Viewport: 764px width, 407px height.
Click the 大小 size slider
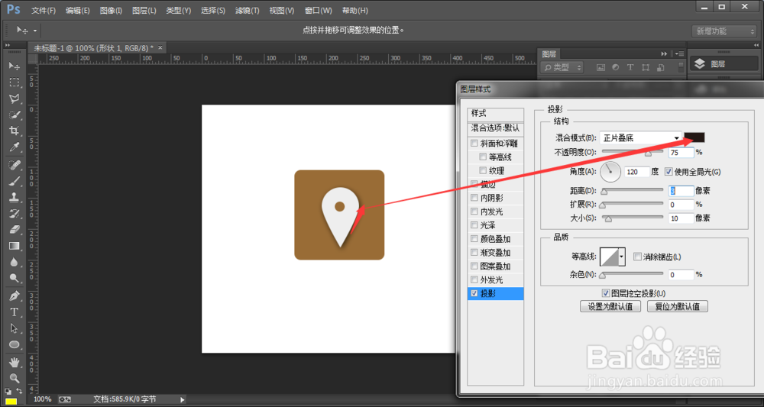(633, 218)
